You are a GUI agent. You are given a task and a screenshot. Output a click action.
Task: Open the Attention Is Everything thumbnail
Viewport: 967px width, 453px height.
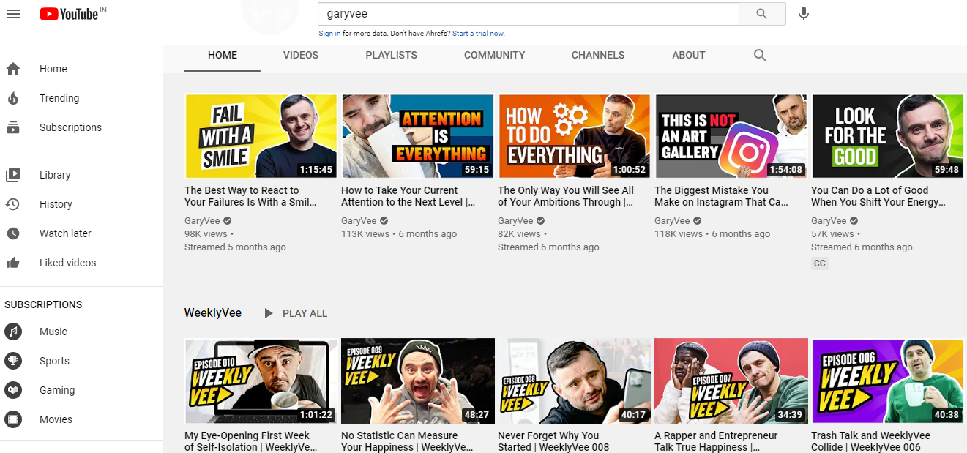tap(417, 136)
